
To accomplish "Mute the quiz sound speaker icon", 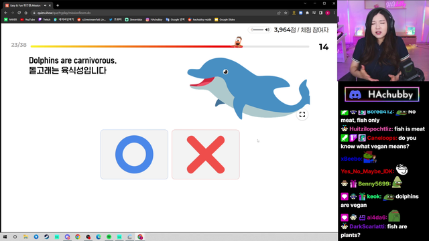I will click(267, 29).
